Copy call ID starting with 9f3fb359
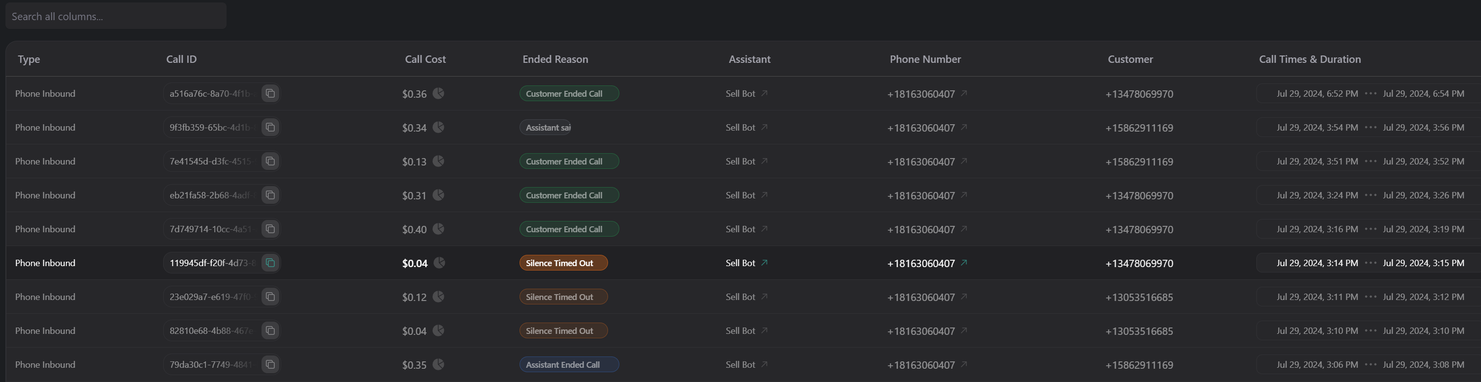1481x382 pixels. pyautogui.click(x=270, y=127)
